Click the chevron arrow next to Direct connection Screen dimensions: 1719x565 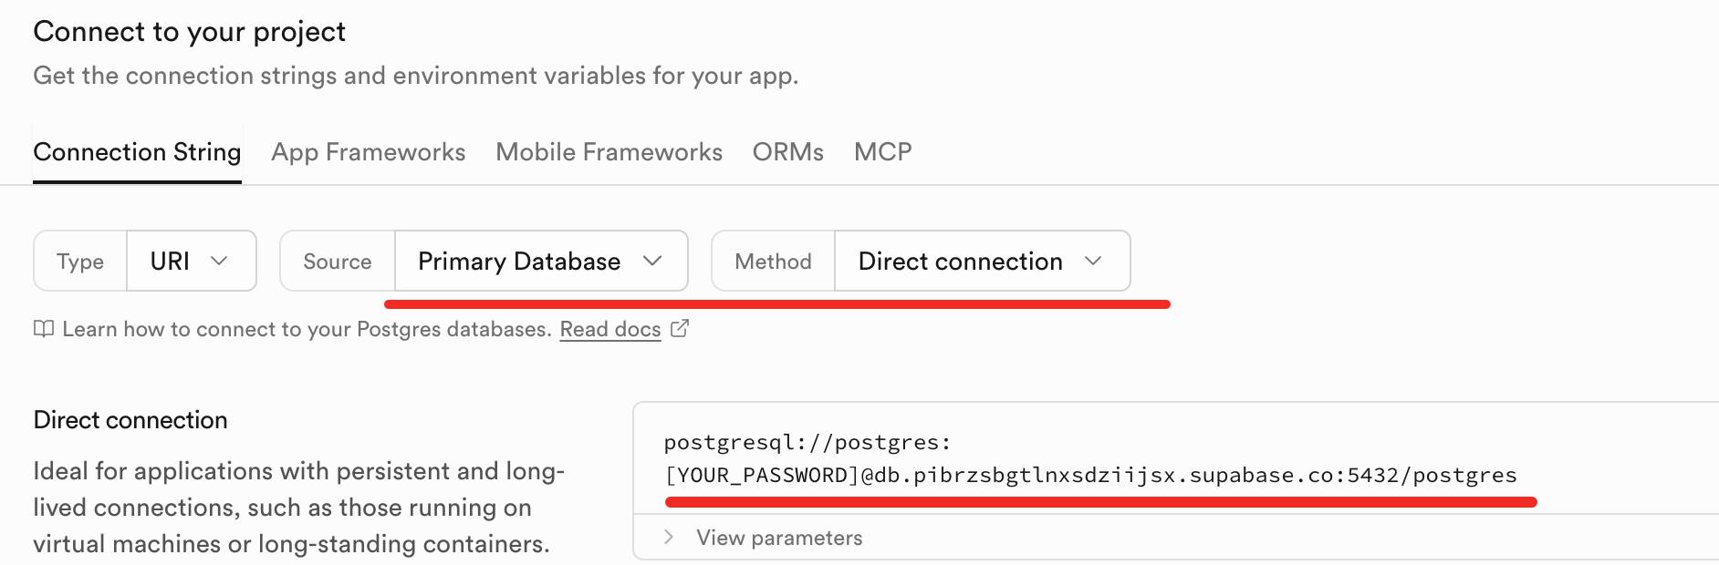[x=1093, y=261]
